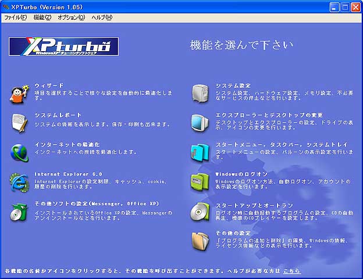Close the XPTurbo window
The width and height of the screenshot is (363, 279).
click(x=355, y=8)
